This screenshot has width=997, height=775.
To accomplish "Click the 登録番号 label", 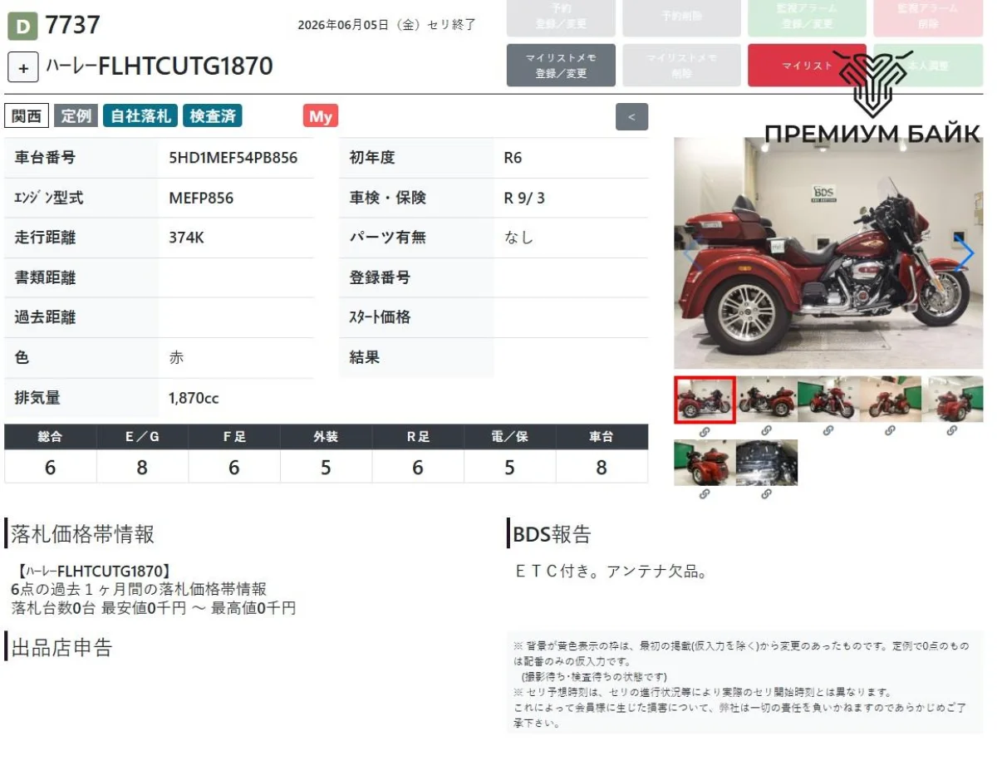I will click(380, 277).
